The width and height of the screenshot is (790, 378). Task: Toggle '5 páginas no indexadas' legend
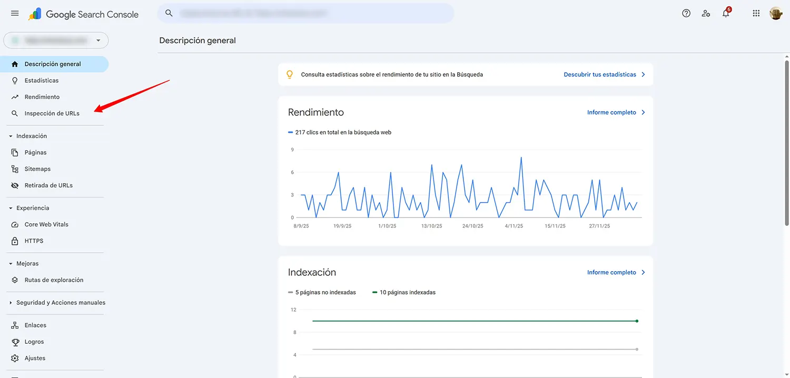pos(322,292)
